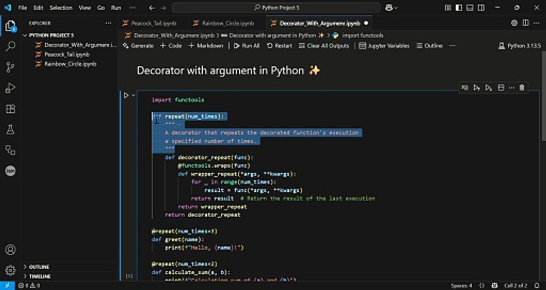The height and width of the screenshot is (290, 546).
Task: Click the first icon in the cell toolbar
Action: coord(465,87)
